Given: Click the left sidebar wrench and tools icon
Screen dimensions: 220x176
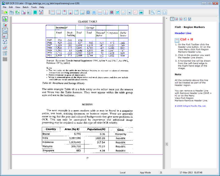Looking at the screenshot, I should pos(5,53).
